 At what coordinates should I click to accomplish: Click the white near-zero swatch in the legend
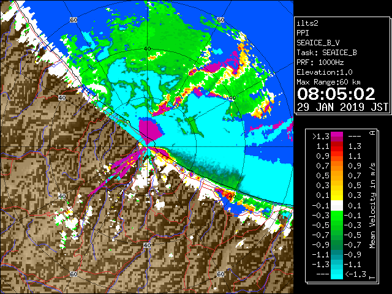click(x=337, y=206)
